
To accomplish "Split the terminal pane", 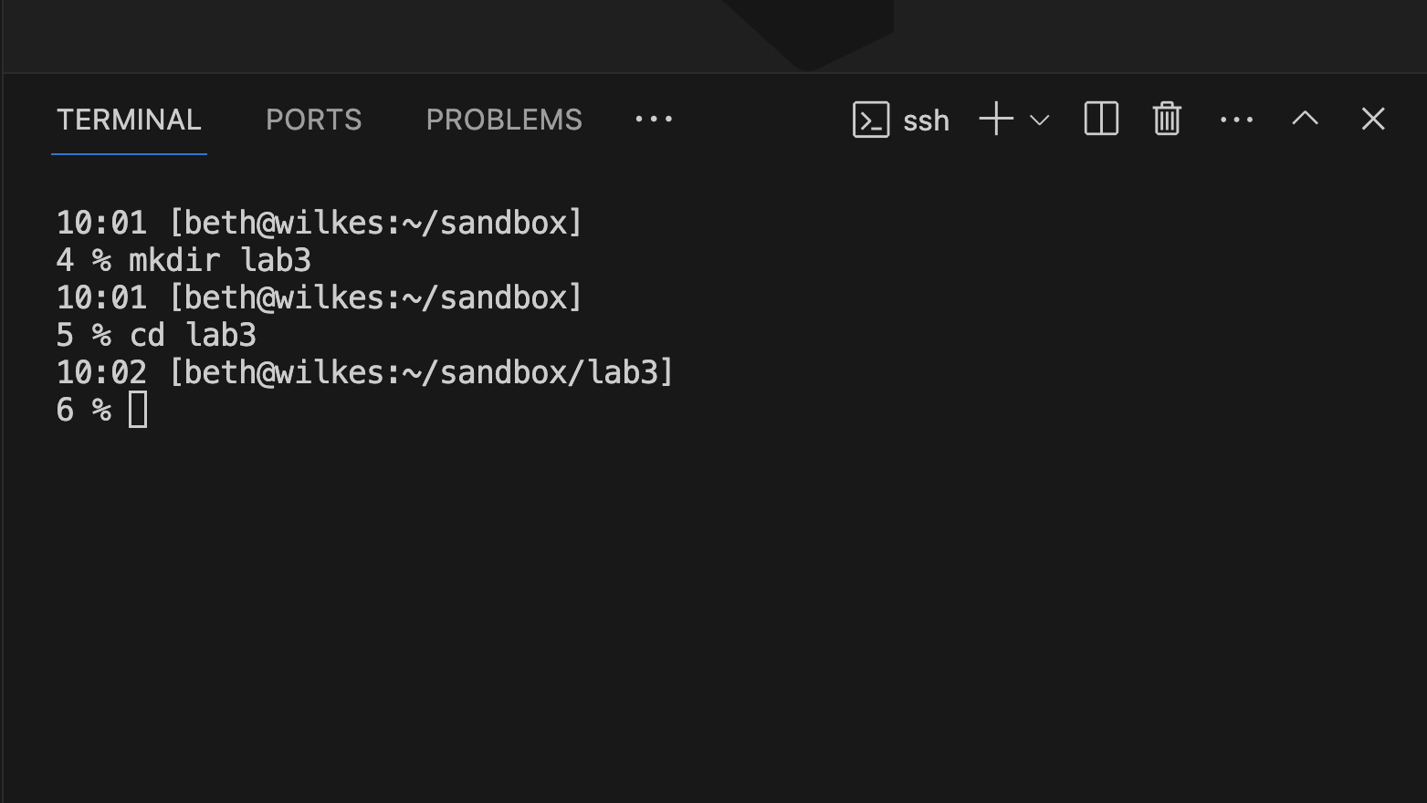I will pyautogui.click(x=1101, y=120).
